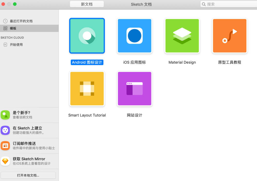Click the purple plugin socket icon
Image resolution: width=257 pixels, height=181 pixels.
click(5, 130)
